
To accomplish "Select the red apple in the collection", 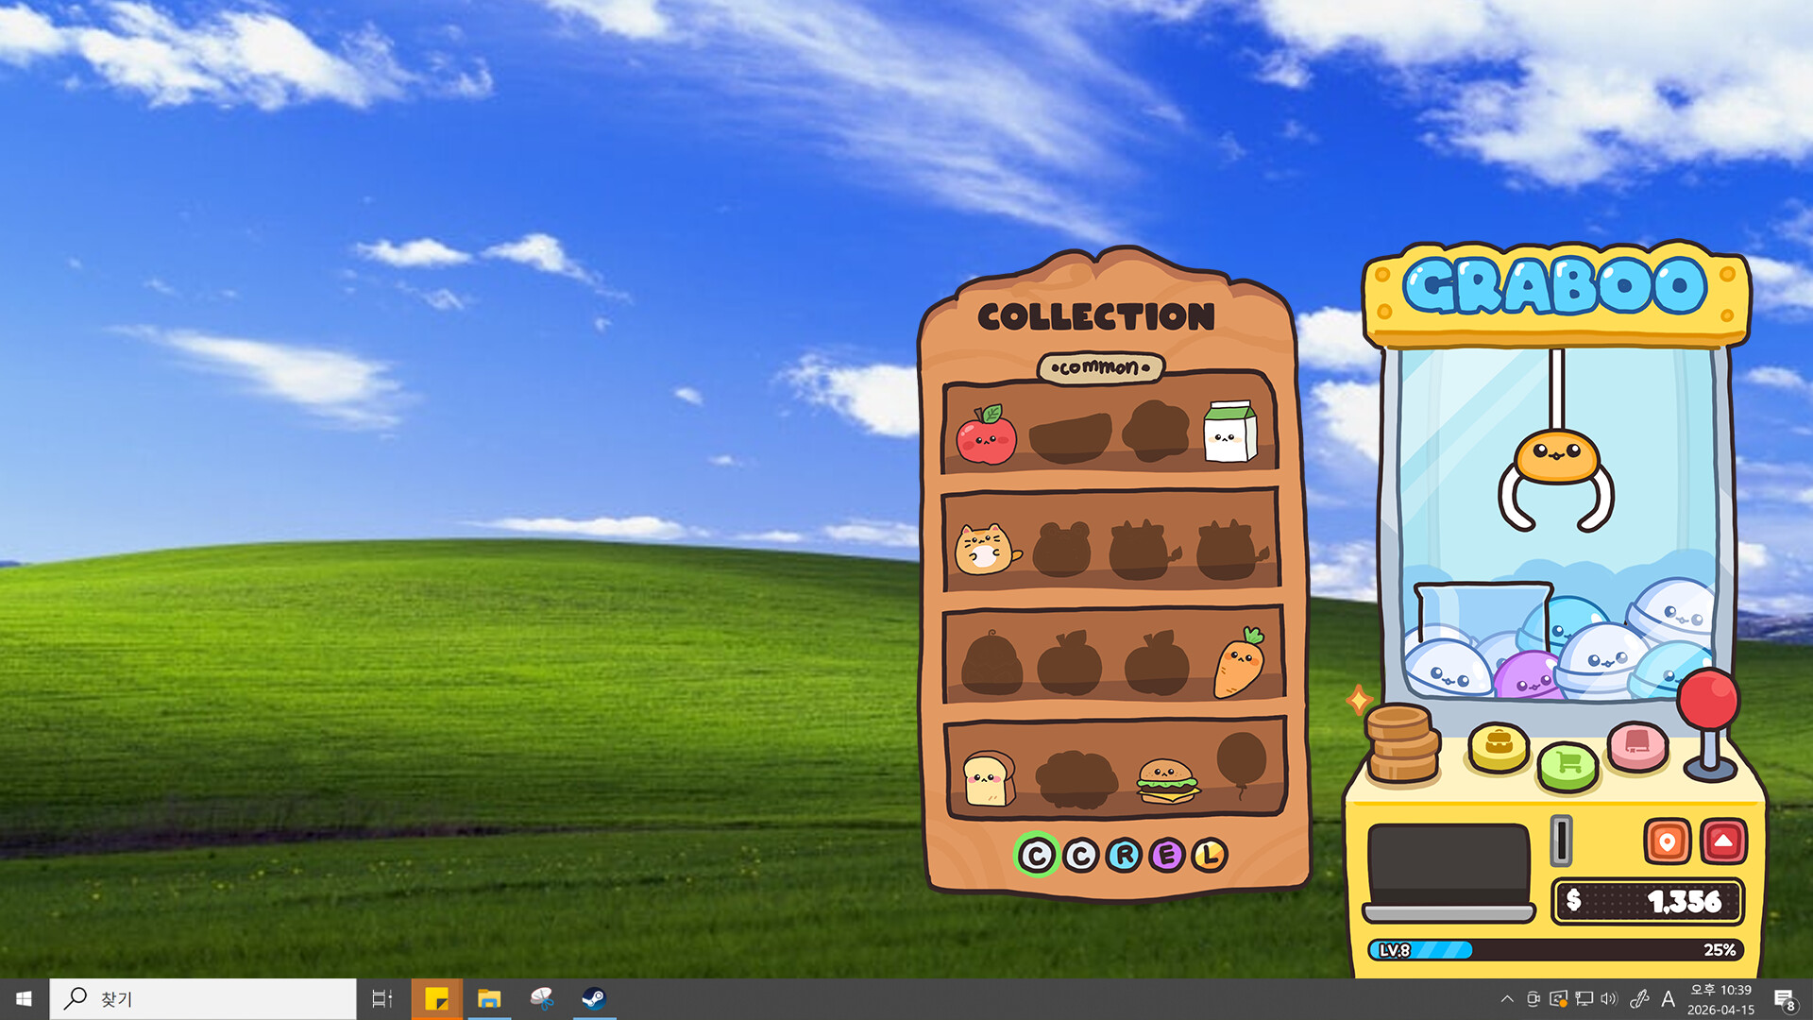I will coord(986,435).
